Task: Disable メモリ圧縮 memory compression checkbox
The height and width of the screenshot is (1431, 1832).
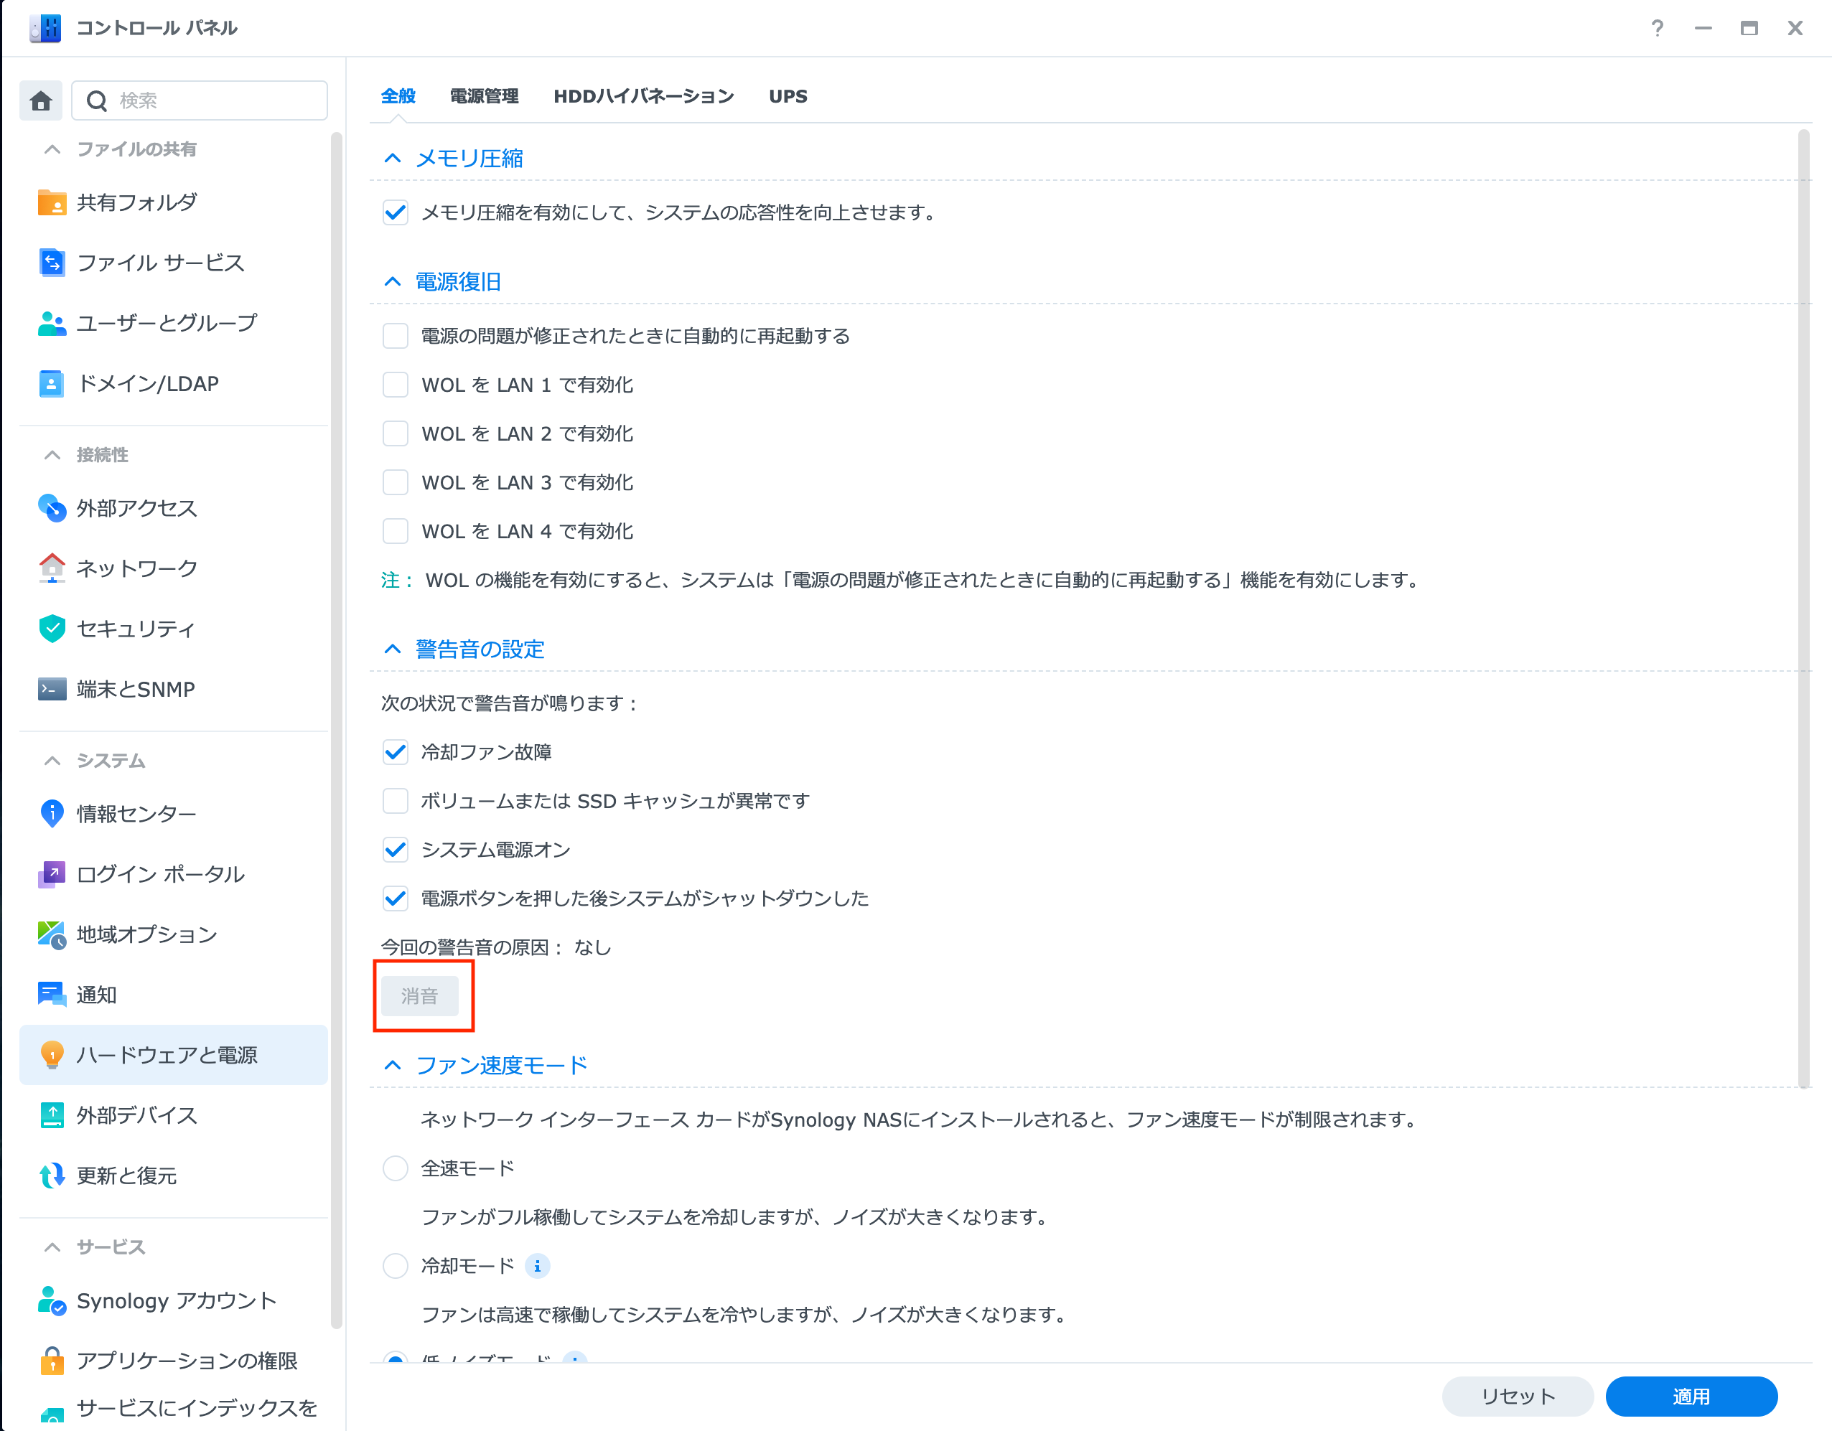Action: pos(395,212)
